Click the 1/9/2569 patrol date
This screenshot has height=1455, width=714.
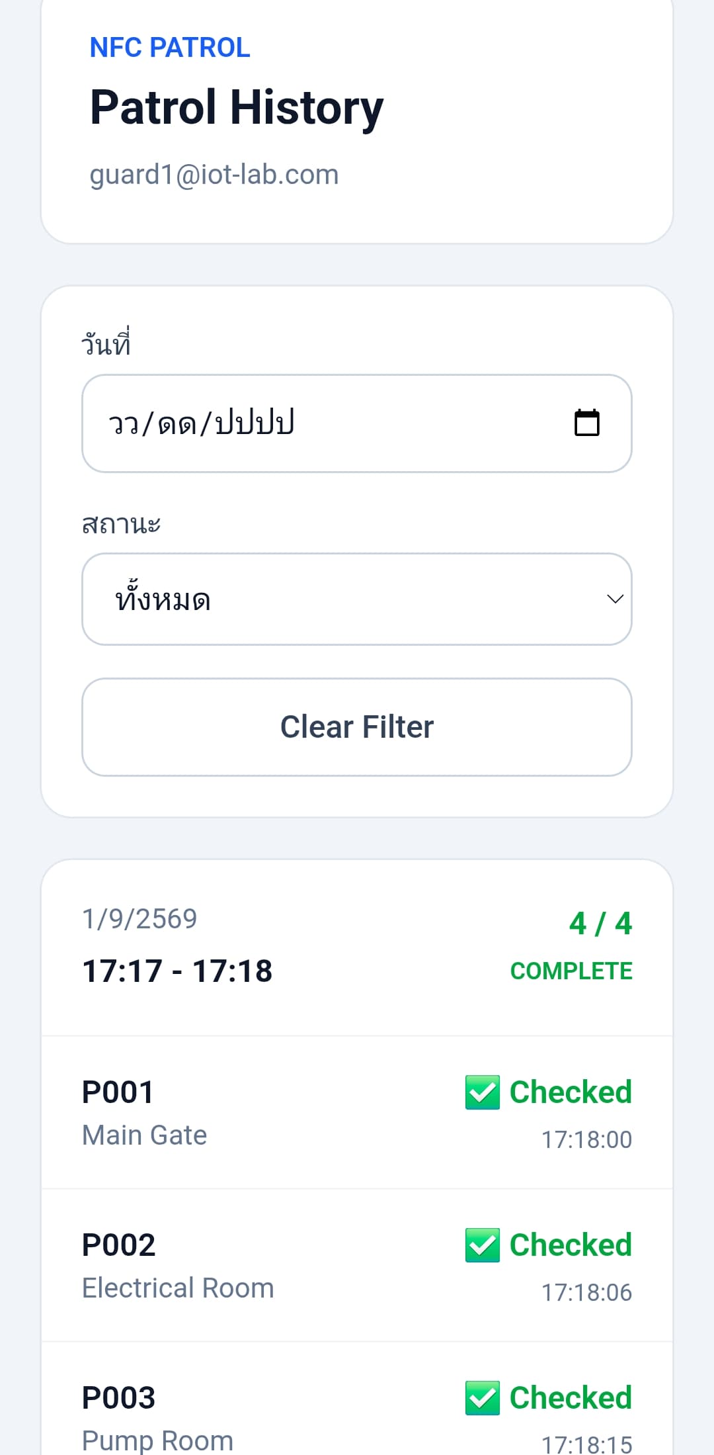(x=139, y=918)
